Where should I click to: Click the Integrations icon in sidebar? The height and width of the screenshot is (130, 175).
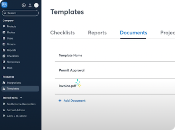pos(4,83)
